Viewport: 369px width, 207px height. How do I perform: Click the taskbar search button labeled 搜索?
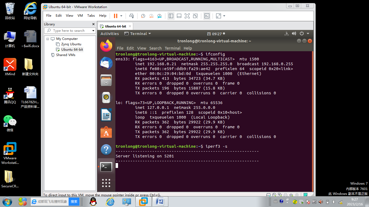click(74, 201)
